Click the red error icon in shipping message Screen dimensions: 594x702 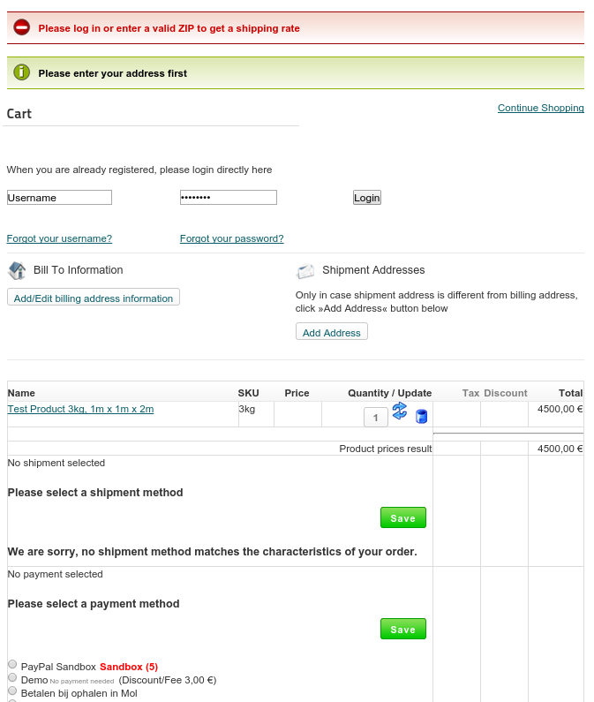[22, 28]
